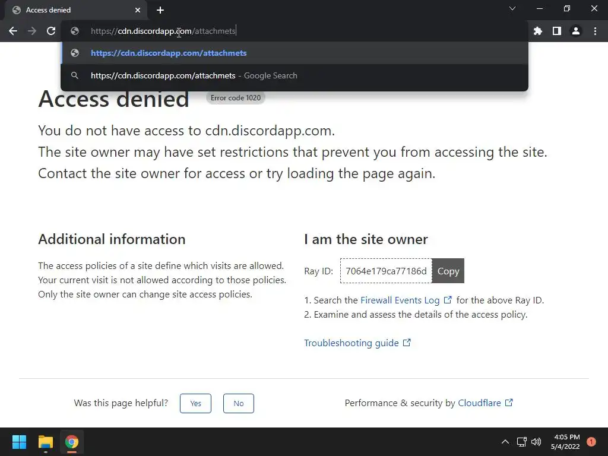Click the Ray ID value field

(x=386, y=271)
